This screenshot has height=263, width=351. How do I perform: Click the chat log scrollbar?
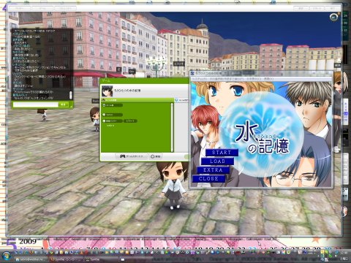(x=71, y=95)
